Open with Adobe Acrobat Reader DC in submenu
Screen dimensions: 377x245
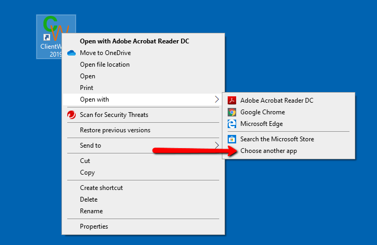click(289, 101)
